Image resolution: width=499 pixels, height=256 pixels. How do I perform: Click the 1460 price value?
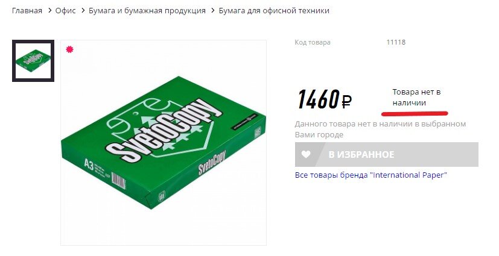318,100
